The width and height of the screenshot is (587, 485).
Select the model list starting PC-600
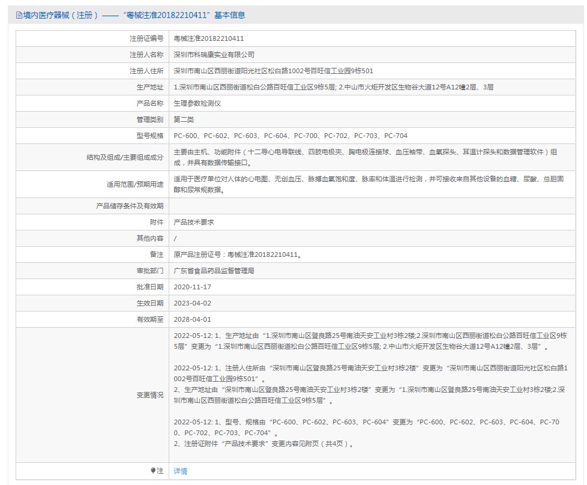290,136
